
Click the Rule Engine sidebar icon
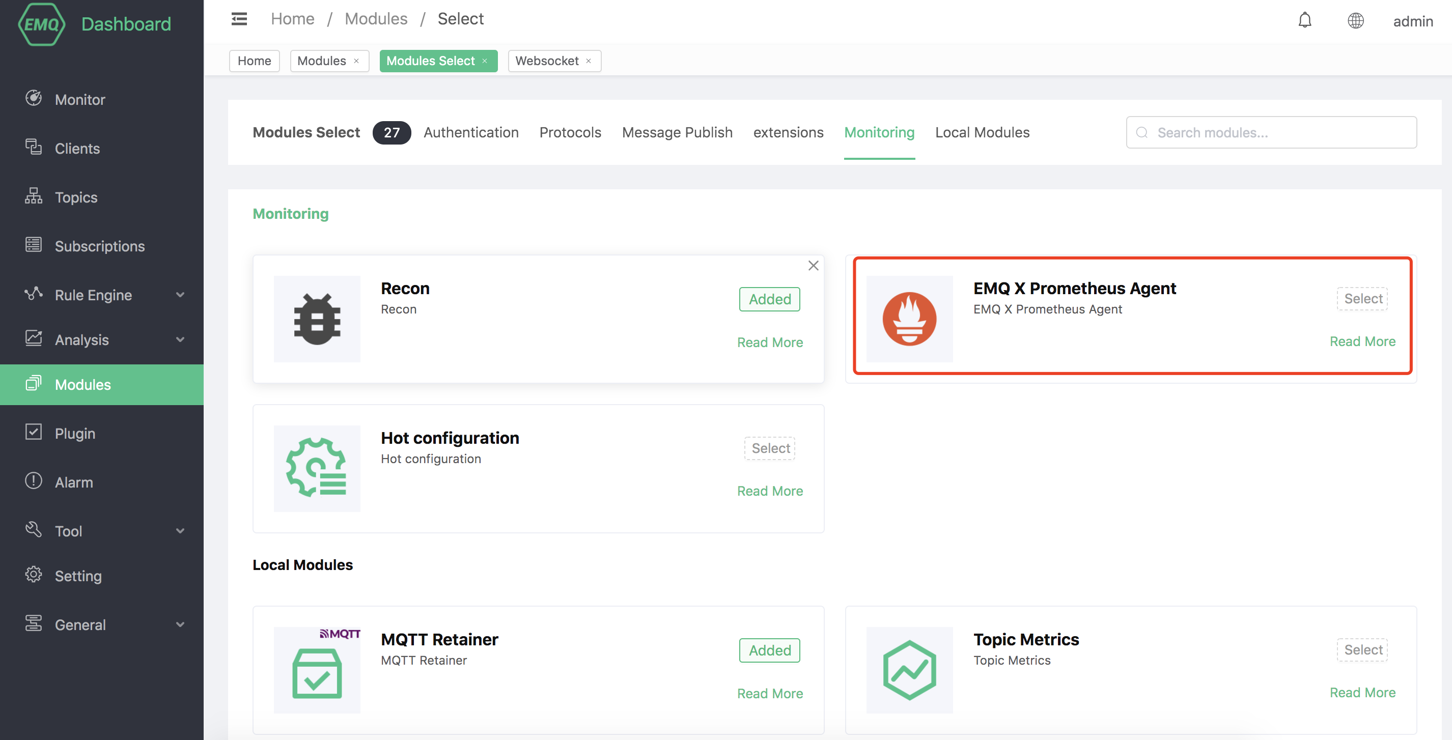[33, 294]
